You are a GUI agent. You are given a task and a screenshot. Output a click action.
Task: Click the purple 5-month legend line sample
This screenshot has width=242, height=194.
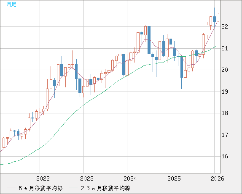(11, 188)
